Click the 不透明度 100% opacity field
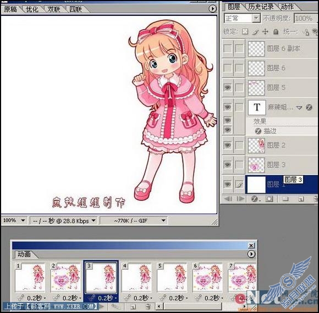Image resolution: width=319 pixels, height=313 pixels. [x=305, y=19]
